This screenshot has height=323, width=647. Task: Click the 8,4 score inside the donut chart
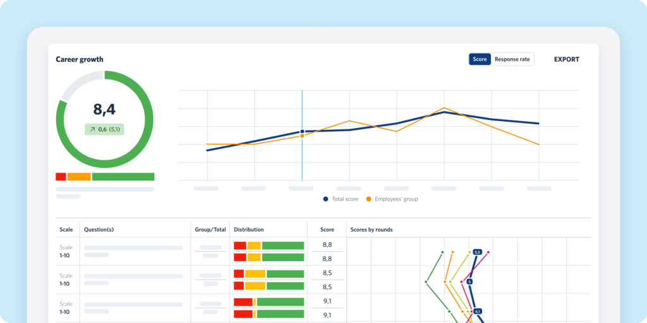click(x=104, y=109)
